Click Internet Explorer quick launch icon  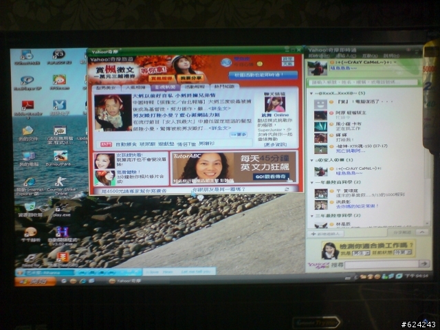coord(82,281)
